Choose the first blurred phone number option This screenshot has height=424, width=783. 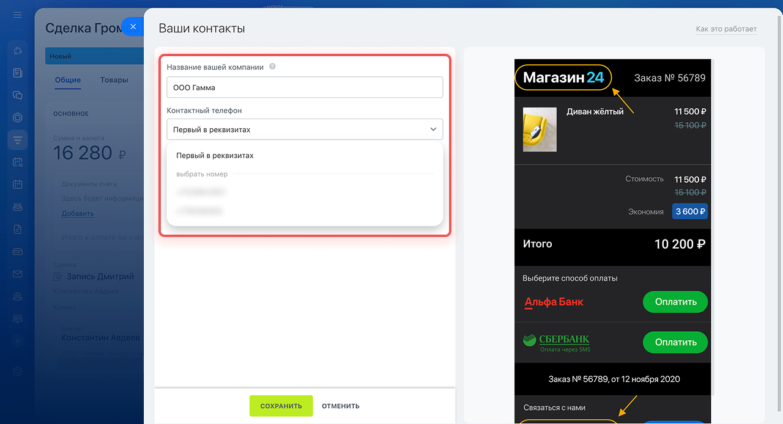click(201, 192)
